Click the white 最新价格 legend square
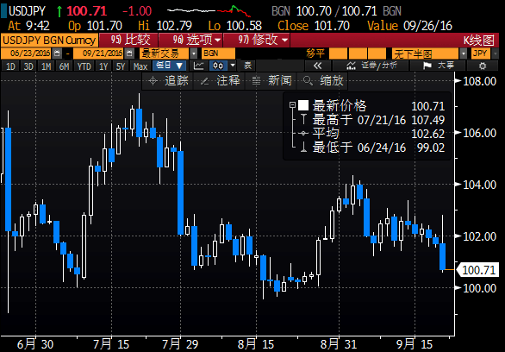505x352 pixels. point(303,105)
